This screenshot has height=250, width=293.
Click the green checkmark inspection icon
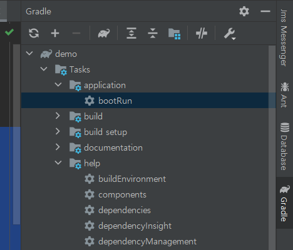pyautogui.click(x=9, y=32)
